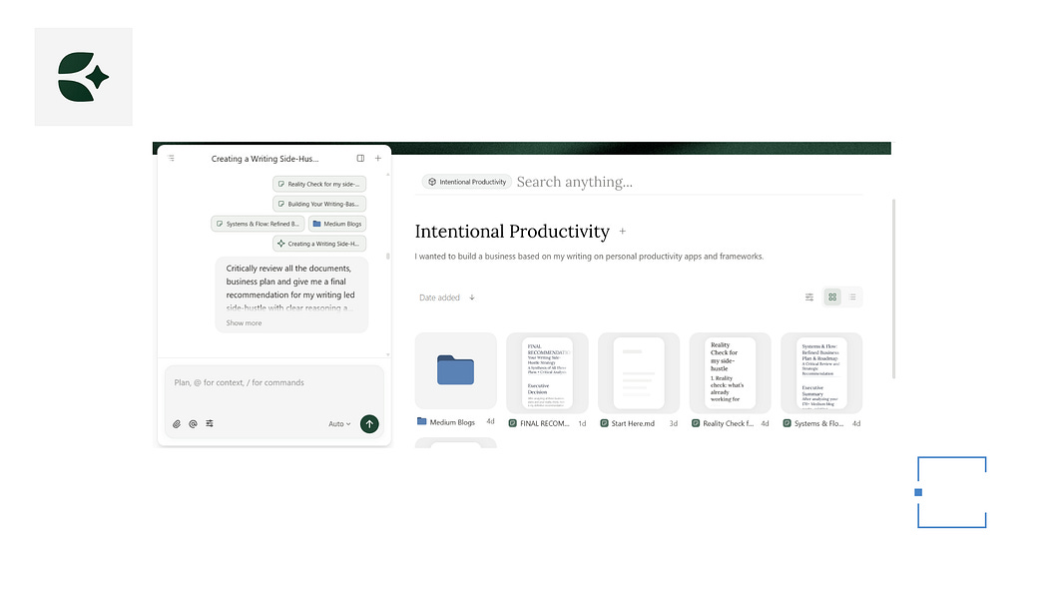Open the chat history list icon
The width and height of the screenshot is (1048, 590).
click(x=171, y=159)
